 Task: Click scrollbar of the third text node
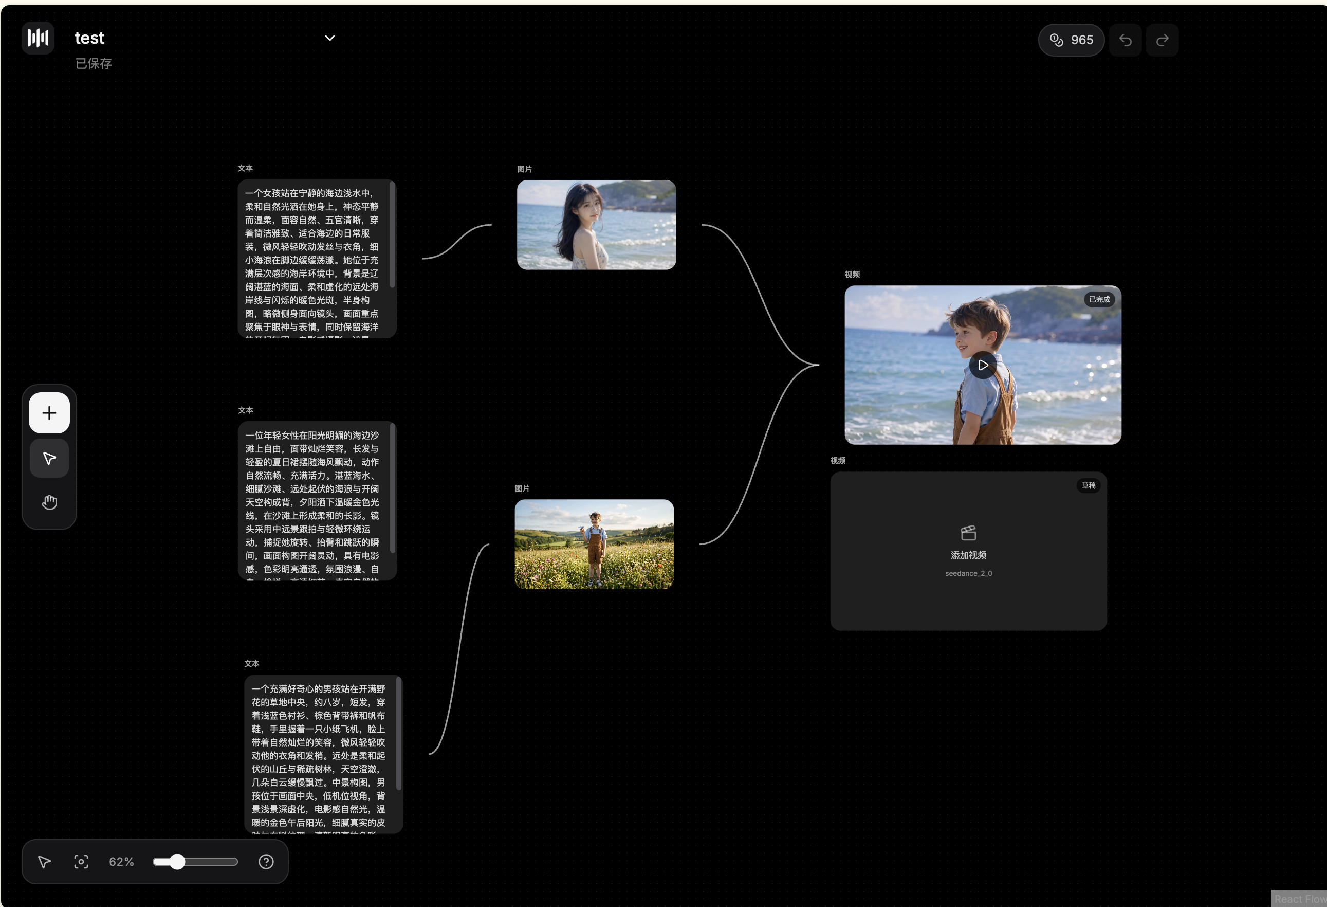tap(398, 734)
